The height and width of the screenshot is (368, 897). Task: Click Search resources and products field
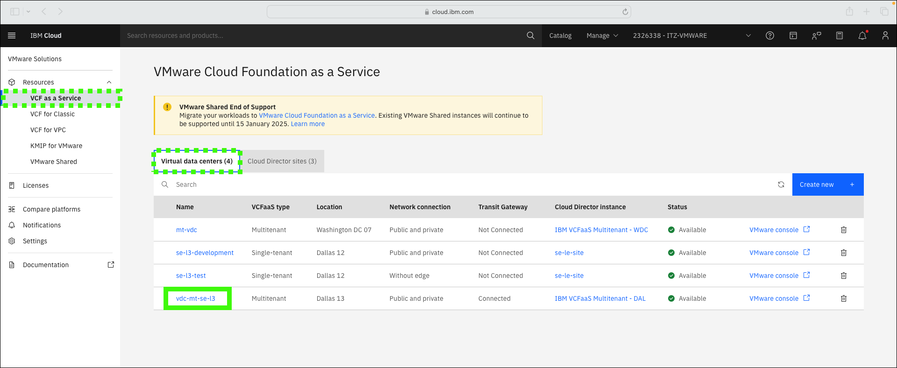click(322, 35)
